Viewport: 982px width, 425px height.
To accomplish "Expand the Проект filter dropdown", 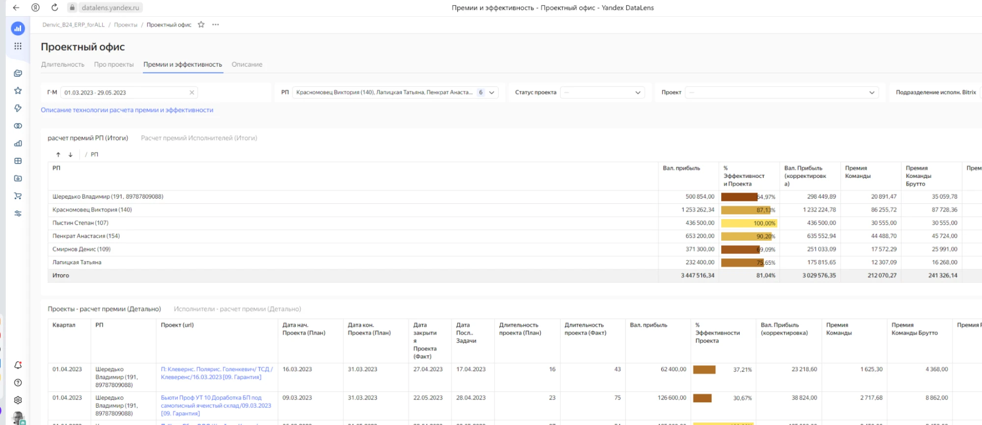I will coord(871,92).
